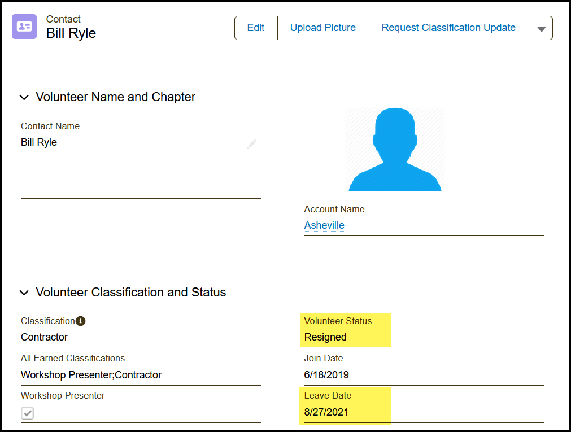Click the Classification value Contractor
The width and height of the screenshot is (571, 432).
click(x=44, y=337)
